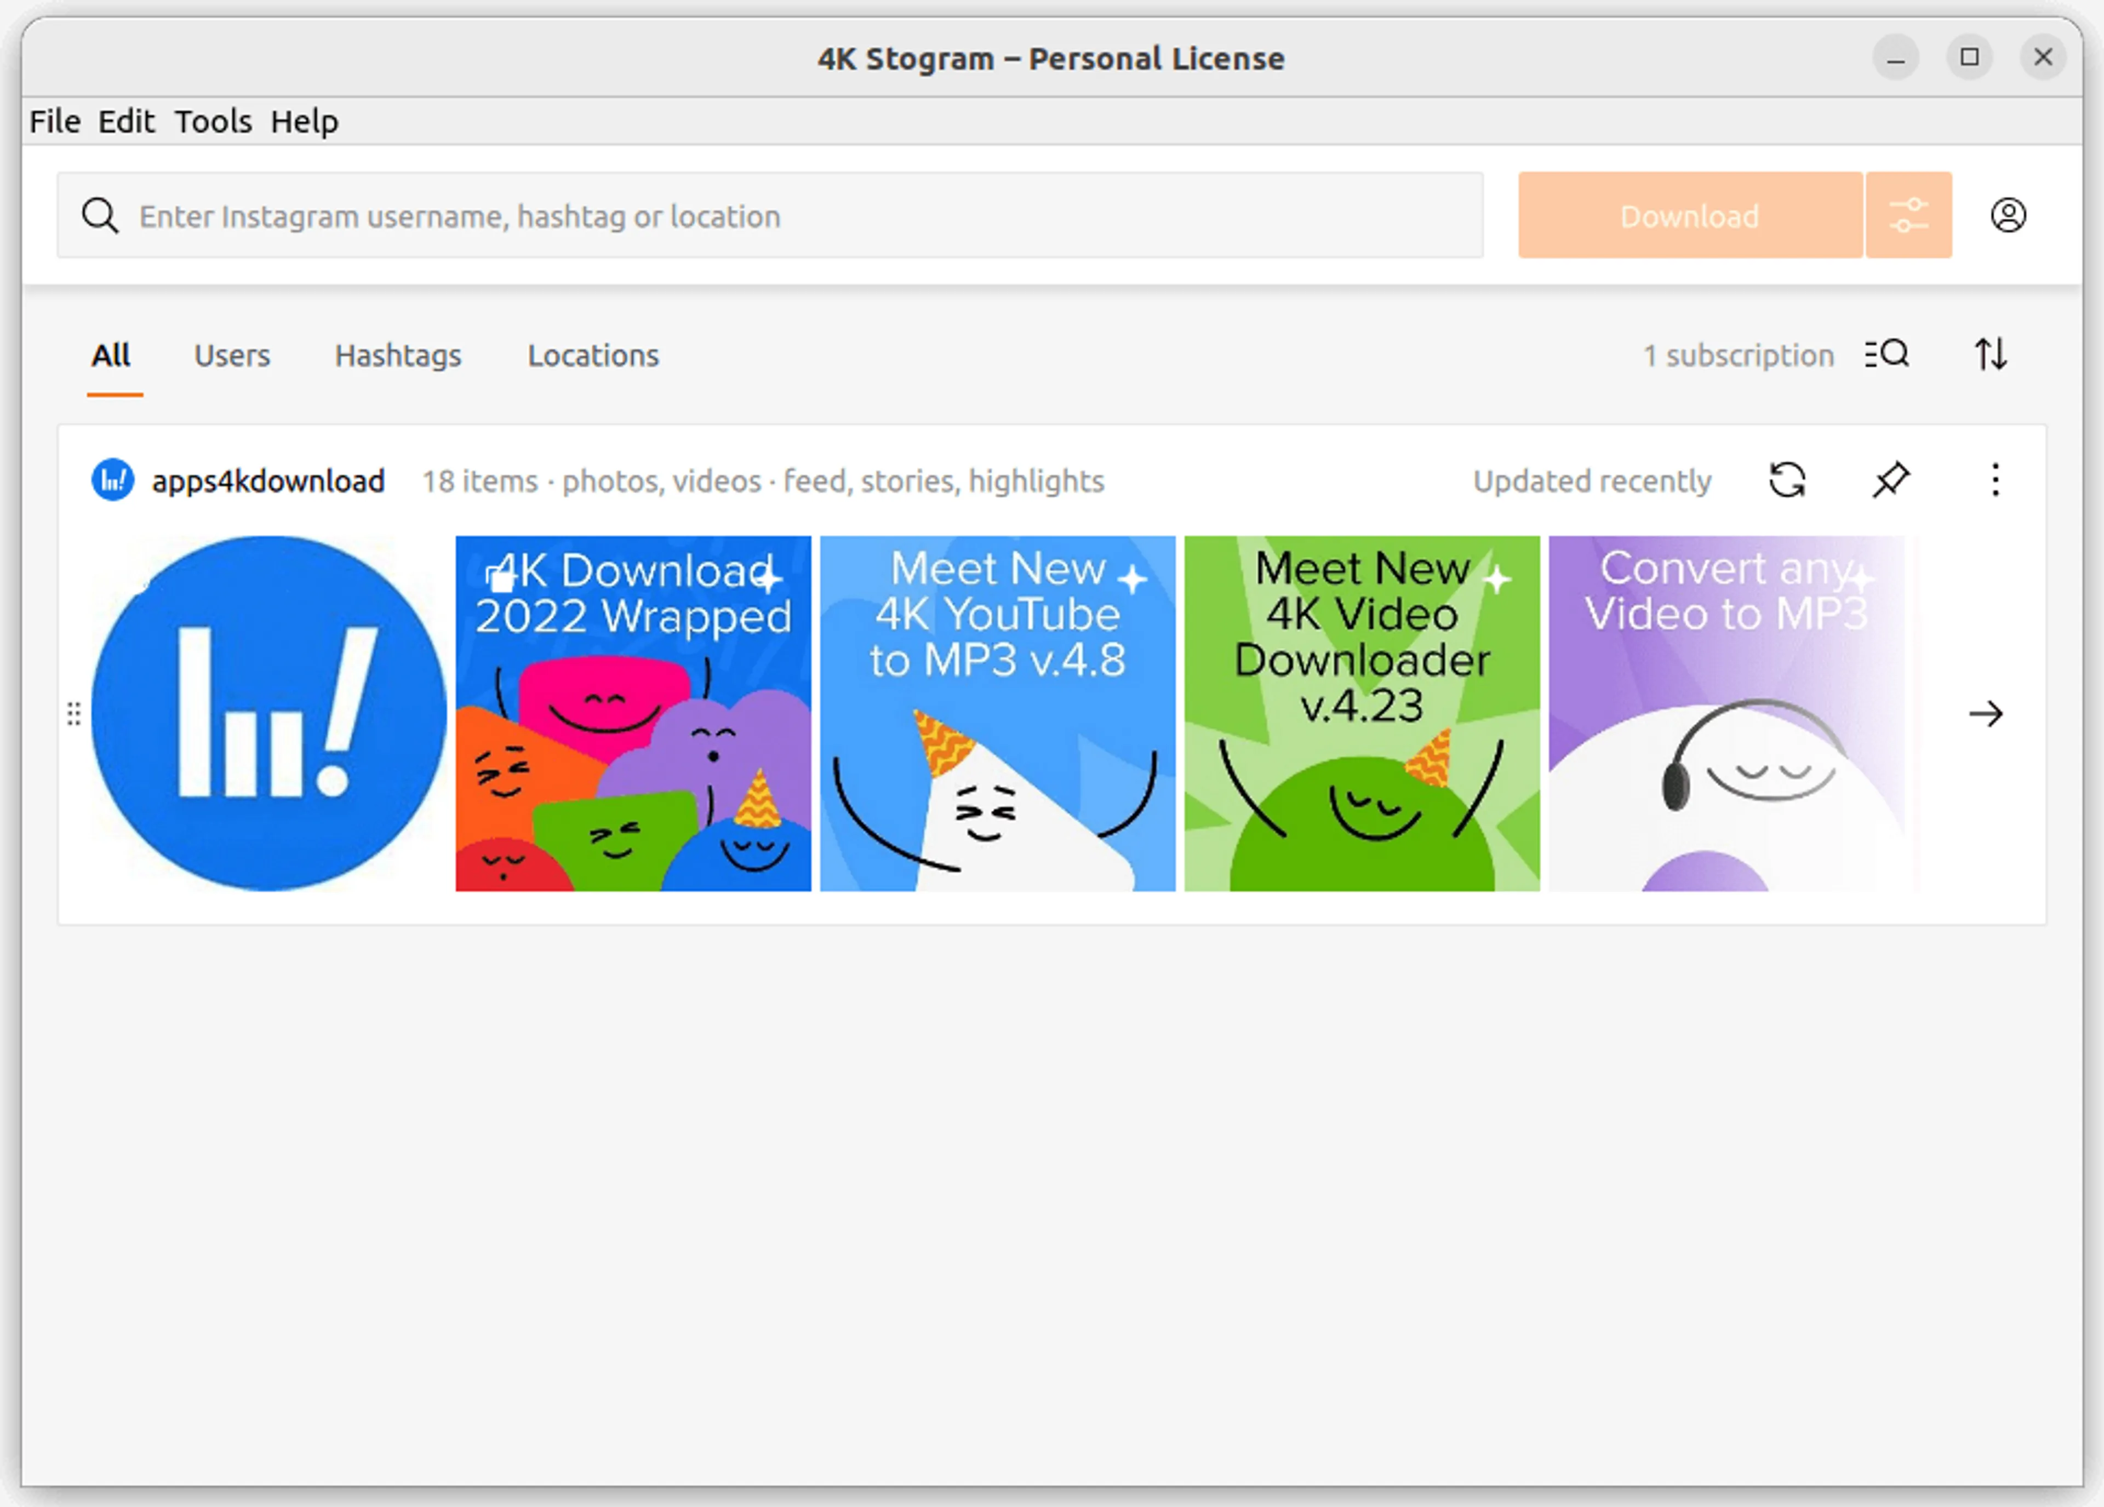Refresh the apps4kdownload subscription
The image size is (2104, 1507).
1787,480
